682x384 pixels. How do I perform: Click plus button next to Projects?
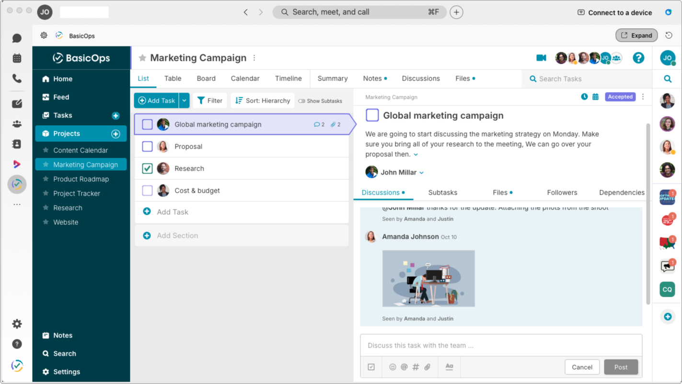pos(116,134)
